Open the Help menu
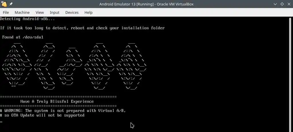 pos(88,12)
